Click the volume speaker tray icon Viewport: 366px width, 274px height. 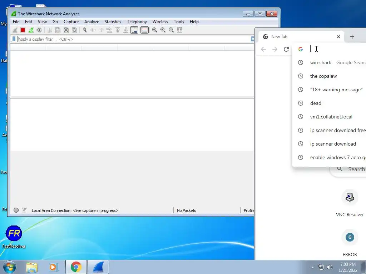point(330,267)
